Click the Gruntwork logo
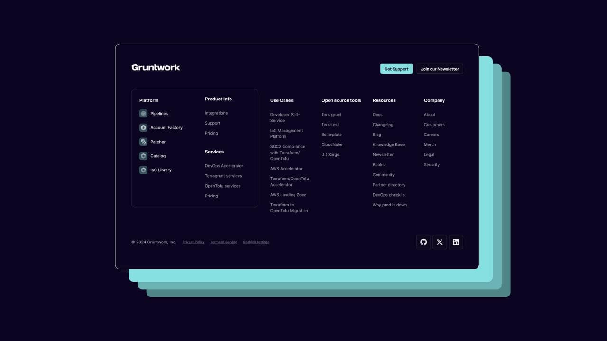Image resolution: width=607 pixels, height=341 pixels. pos(156,67)
